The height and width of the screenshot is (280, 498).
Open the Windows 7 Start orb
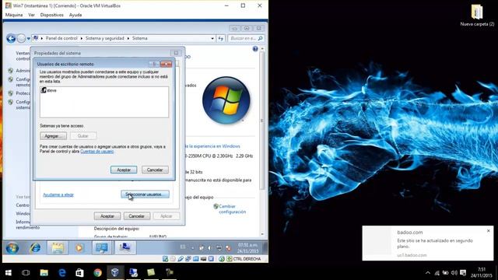(x=12, y=248)
